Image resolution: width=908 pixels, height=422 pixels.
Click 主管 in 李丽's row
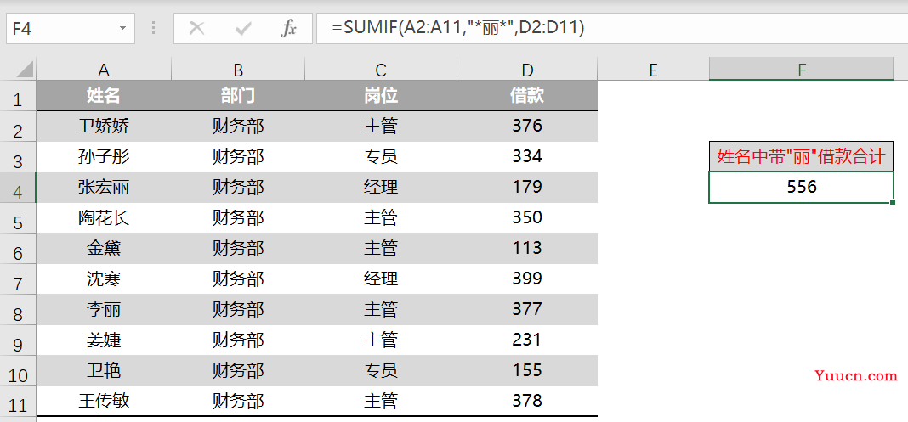tap(380, 309)
